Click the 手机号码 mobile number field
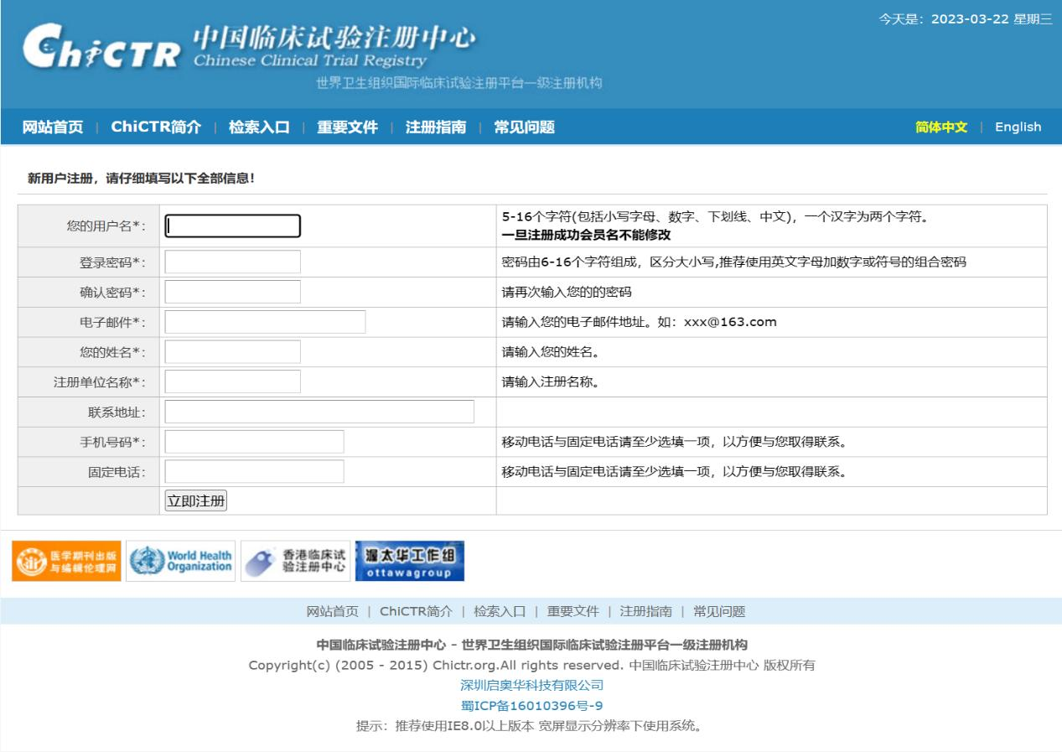This screenshot has height=752, width=1062. (254, 442)
